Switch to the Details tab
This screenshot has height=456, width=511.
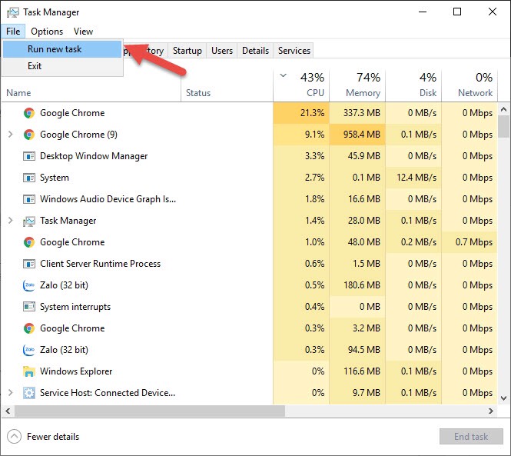[x=255, y=51]
